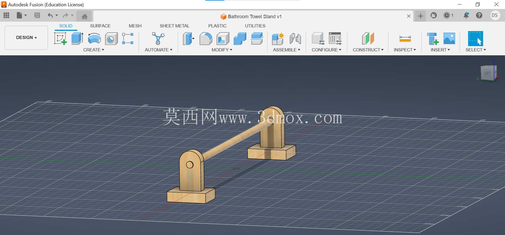
Task: Close the Bathroom Towel Stand v1 document
Action: point(409,16)
